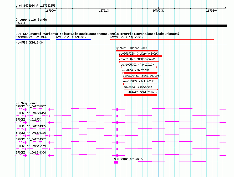Click the nsv499072 (Kidd2010b) label text
This screenshot has height=177, width=234.
(140, 92)
